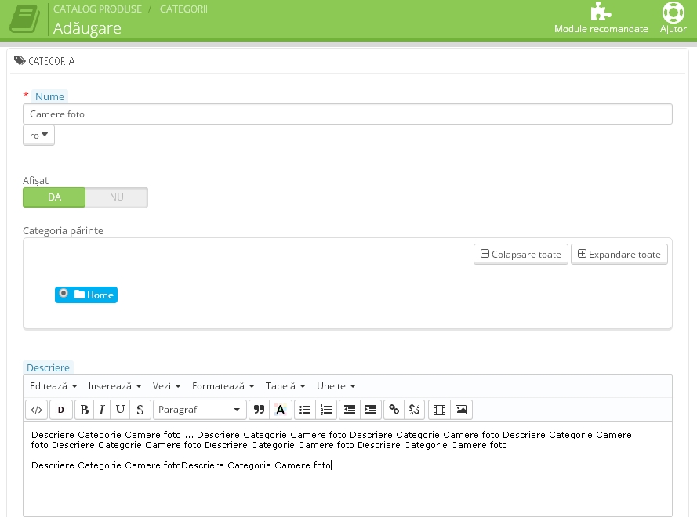
Task: Insert an image into the description
Action: pos(461,410)
